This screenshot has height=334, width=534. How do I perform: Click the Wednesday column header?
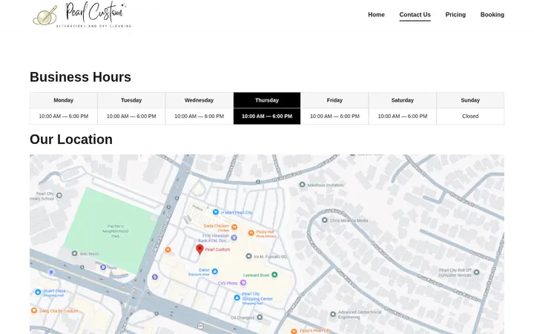pos(199,100)
